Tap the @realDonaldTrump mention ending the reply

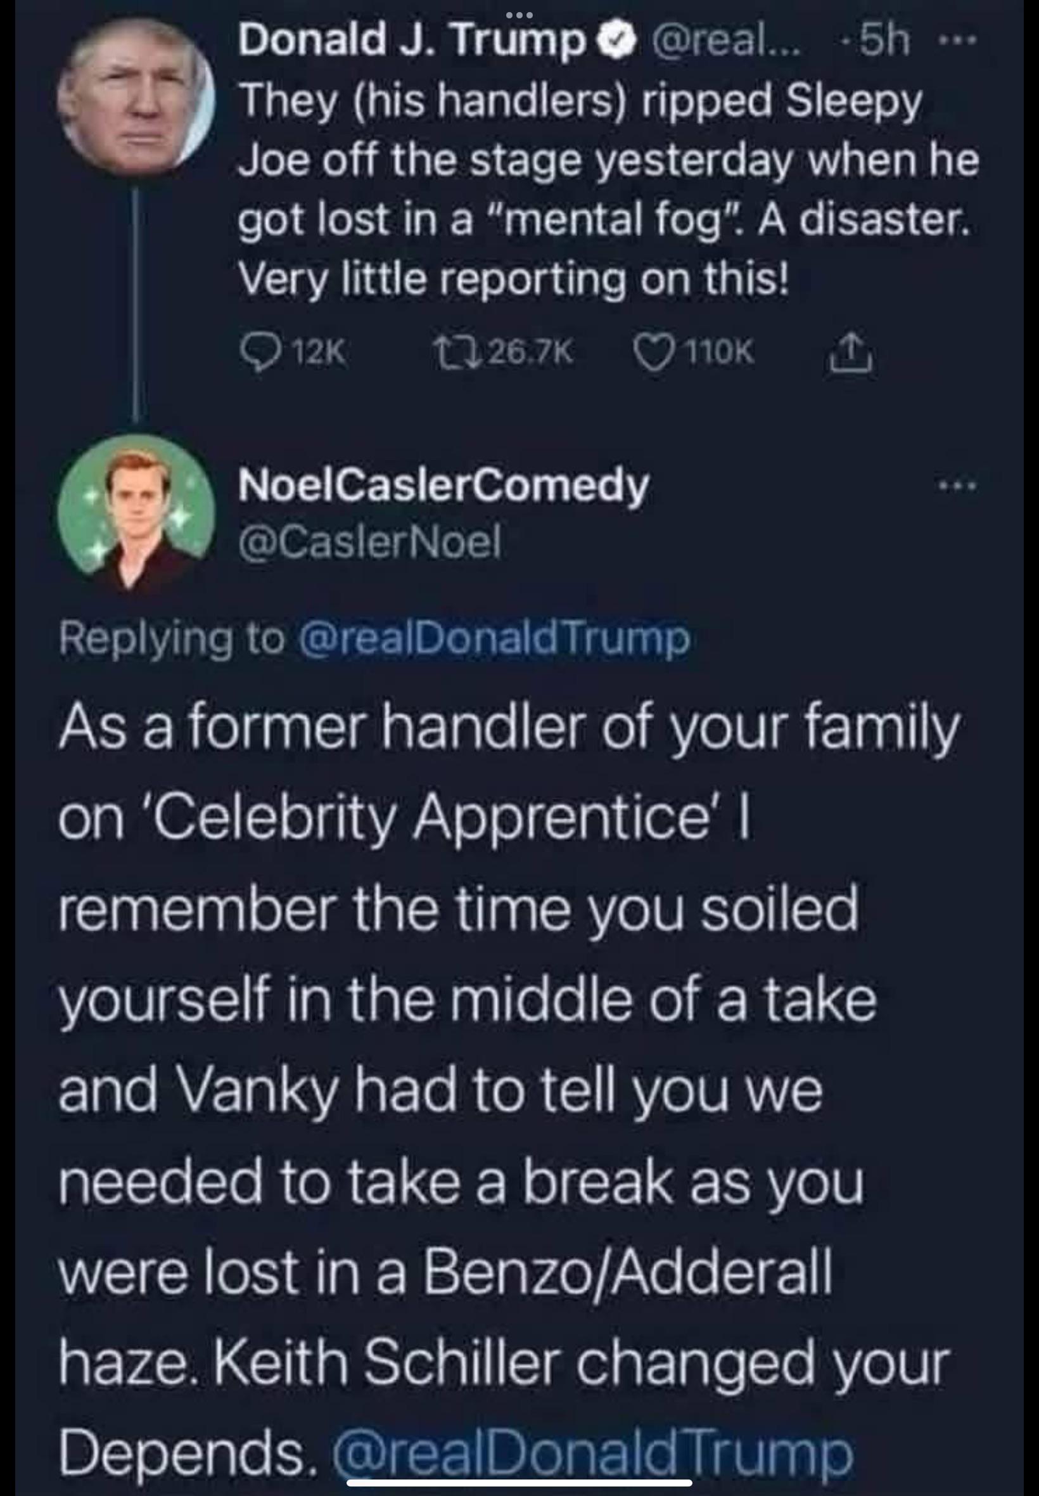(592, 1454)
